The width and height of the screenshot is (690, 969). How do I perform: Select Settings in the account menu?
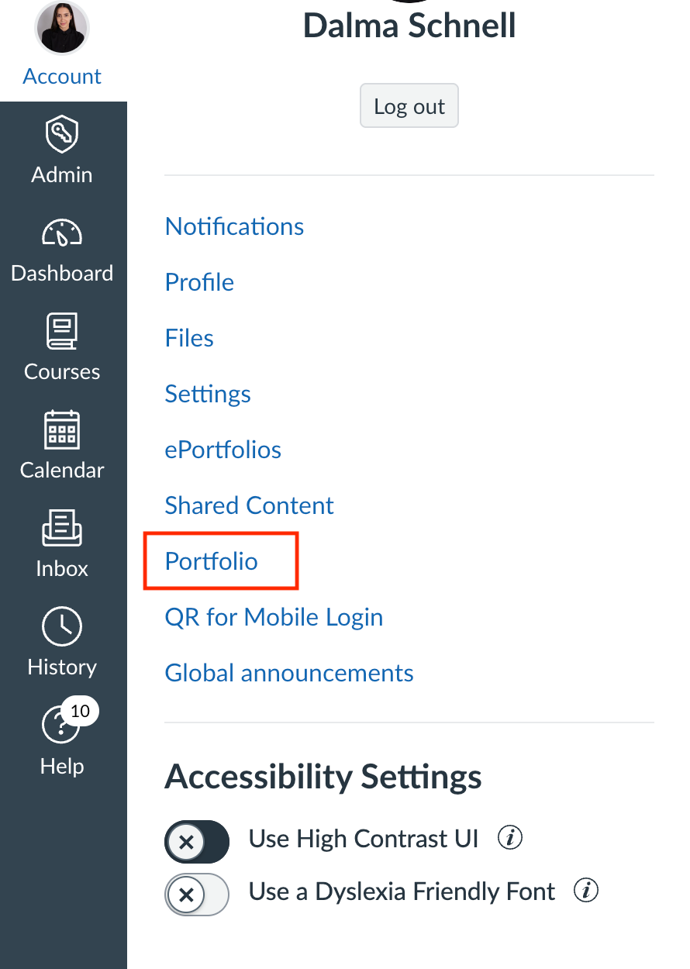(x=208, y=394)
